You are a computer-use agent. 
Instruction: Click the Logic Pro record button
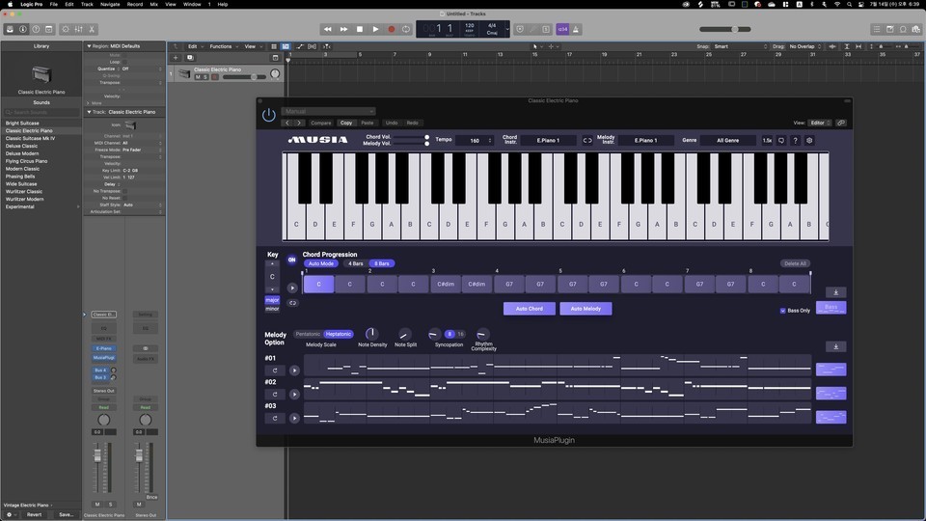click(x=392, y=29)
